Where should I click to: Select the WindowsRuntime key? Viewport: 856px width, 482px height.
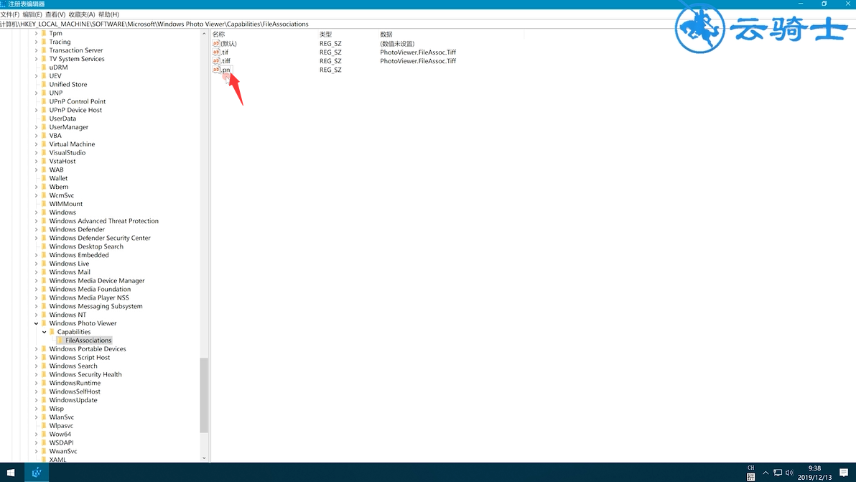point(75,383)
